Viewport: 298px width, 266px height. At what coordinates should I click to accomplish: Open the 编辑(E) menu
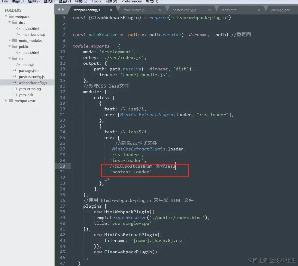(x=18, y=1)
